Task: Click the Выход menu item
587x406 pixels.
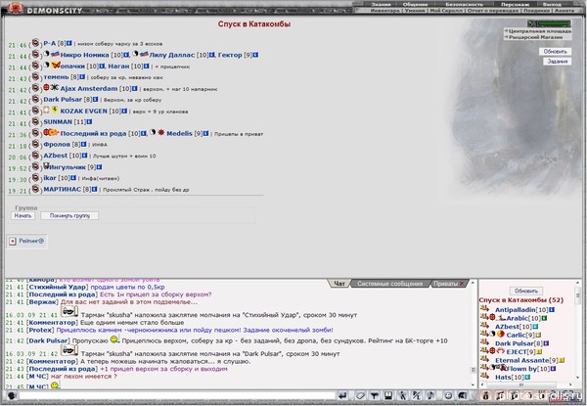Action: [552, 5]
